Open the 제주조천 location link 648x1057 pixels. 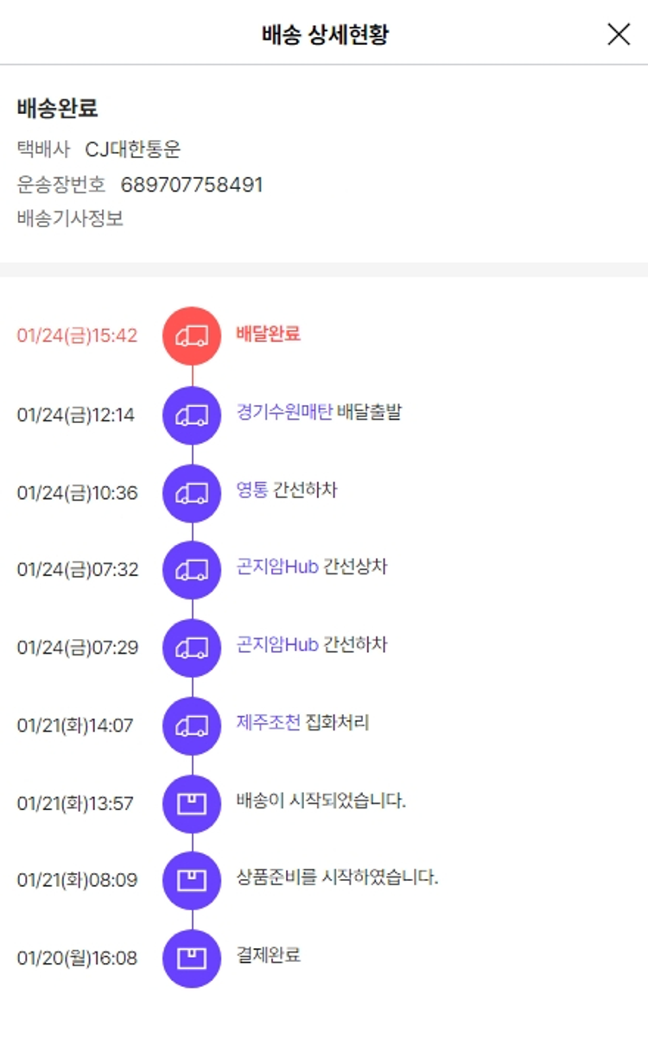268,723
